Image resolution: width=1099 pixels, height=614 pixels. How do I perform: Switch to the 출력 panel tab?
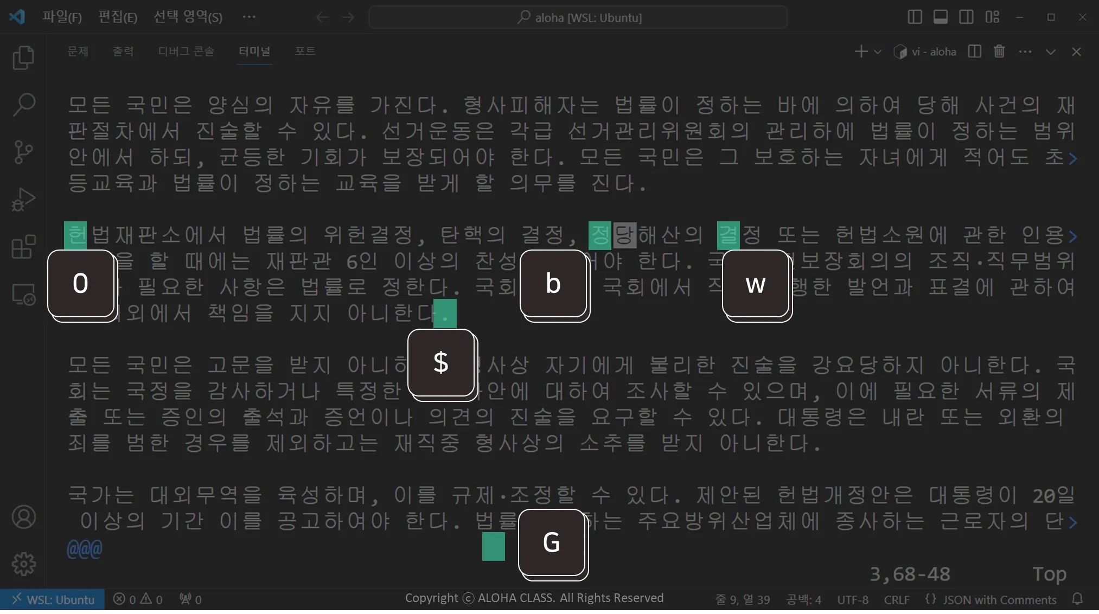[x=123, y=52]
